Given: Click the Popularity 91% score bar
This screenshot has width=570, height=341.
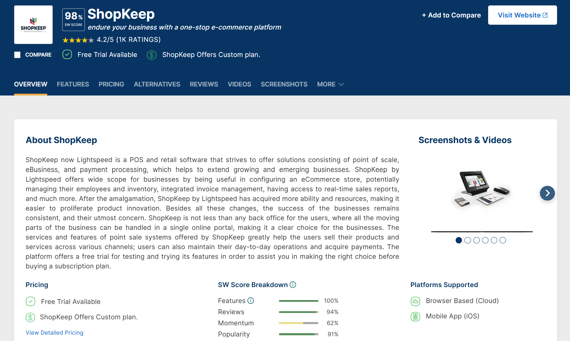Looking at the screenshot, I should (299, 334).
